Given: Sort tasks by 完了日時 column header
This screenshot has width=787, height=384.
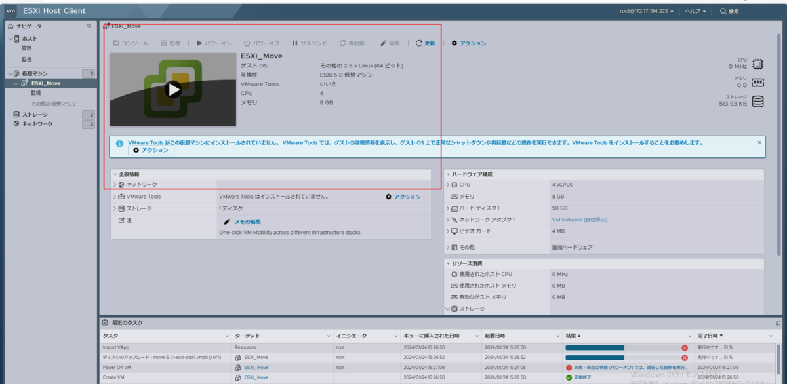Looking at the screenshot, I should point(710,336).
